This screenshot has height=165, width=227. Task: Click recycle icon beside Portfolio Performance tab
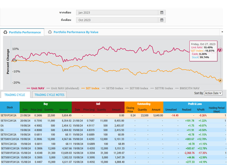tap(5, 32)
